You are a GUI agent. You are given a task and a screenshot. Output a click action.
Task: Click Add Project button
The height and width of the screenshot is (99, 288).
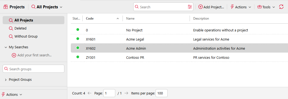[x=211, y=7]
